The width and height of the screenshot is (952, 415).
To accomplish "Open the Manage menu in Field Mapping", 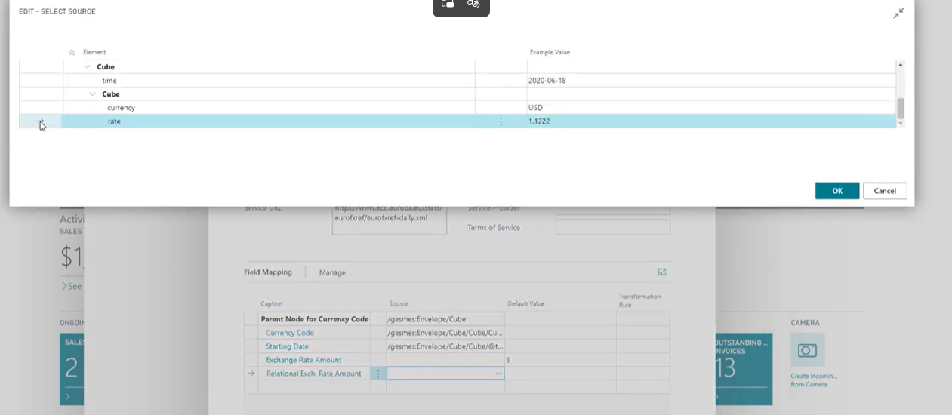I will [x=332, y=272].
